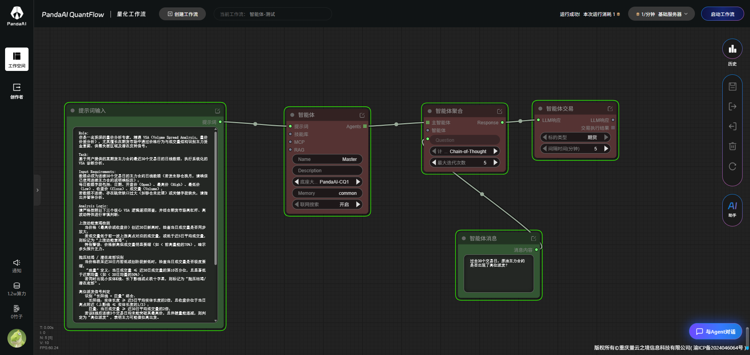Toggle 联网搜索 right arrow in 智能体 node

coord(358,205)
